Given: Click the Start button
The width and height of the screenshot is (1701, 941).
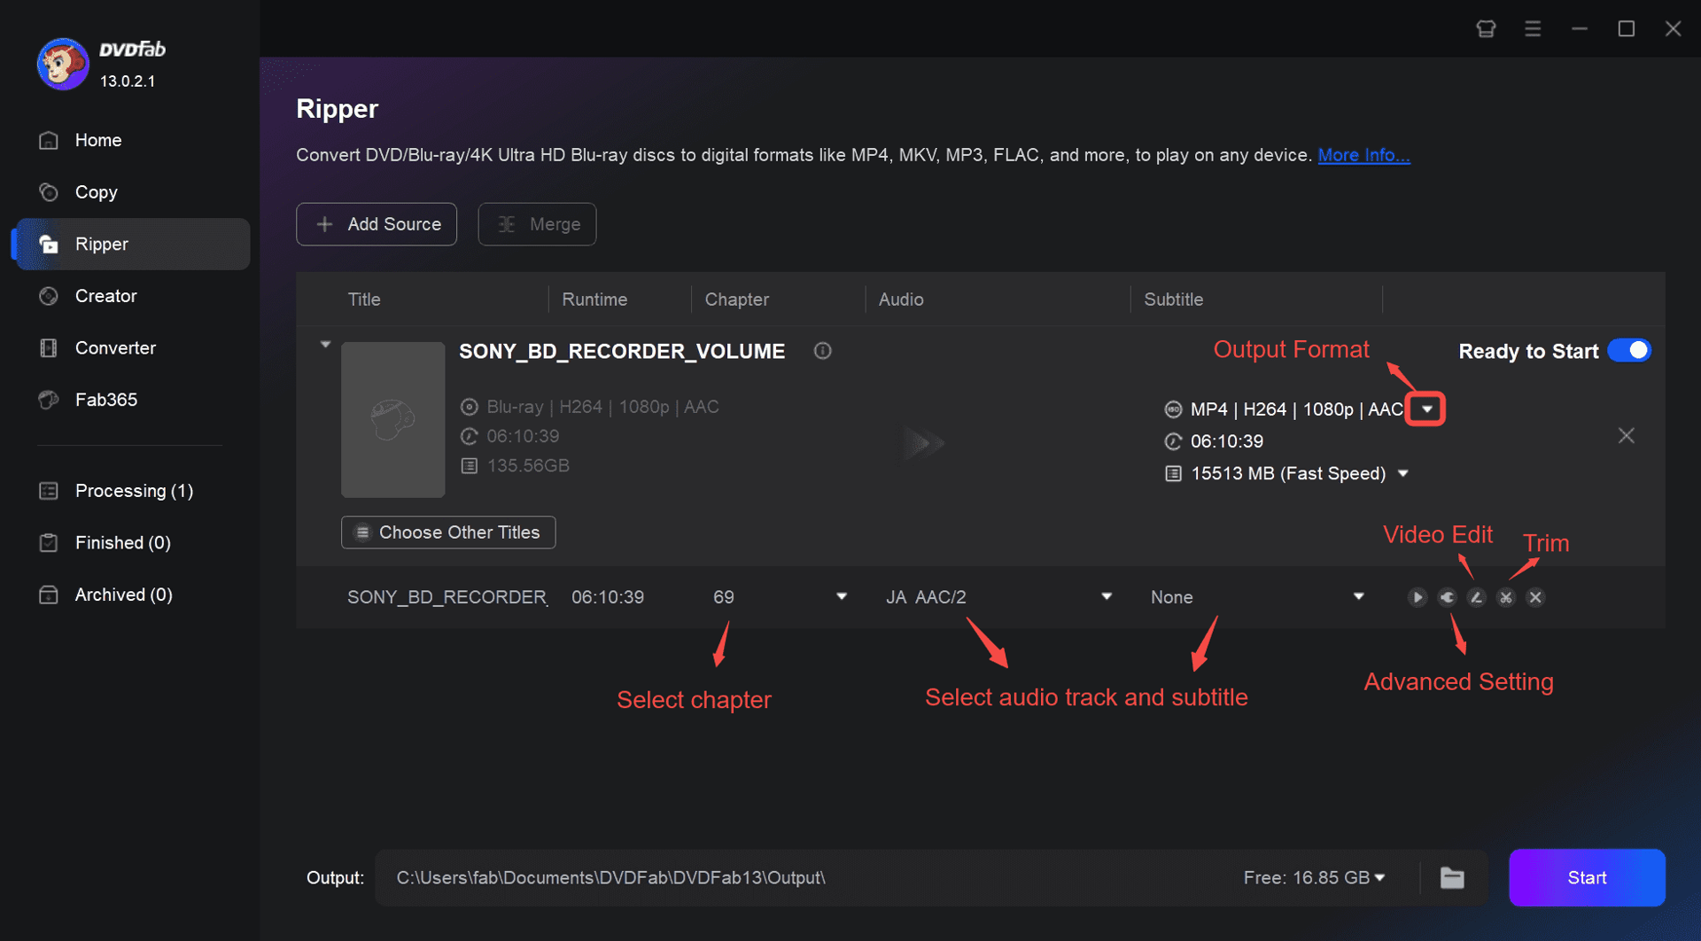Looking at the screenshot, I should pos(1587,878).
